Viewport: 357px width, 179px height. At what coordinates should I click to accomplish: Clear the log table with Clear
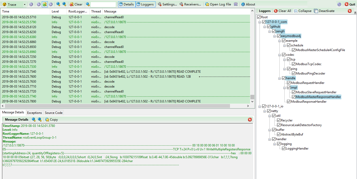click(x=76, y=4)
